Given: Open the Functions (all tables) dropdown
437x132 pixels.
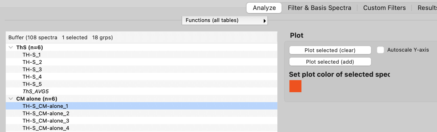Looking at the screenshot, I should click(x=225, y=20).
